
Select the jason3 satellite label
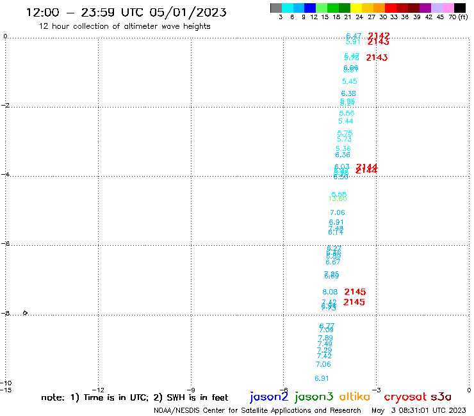314,397
